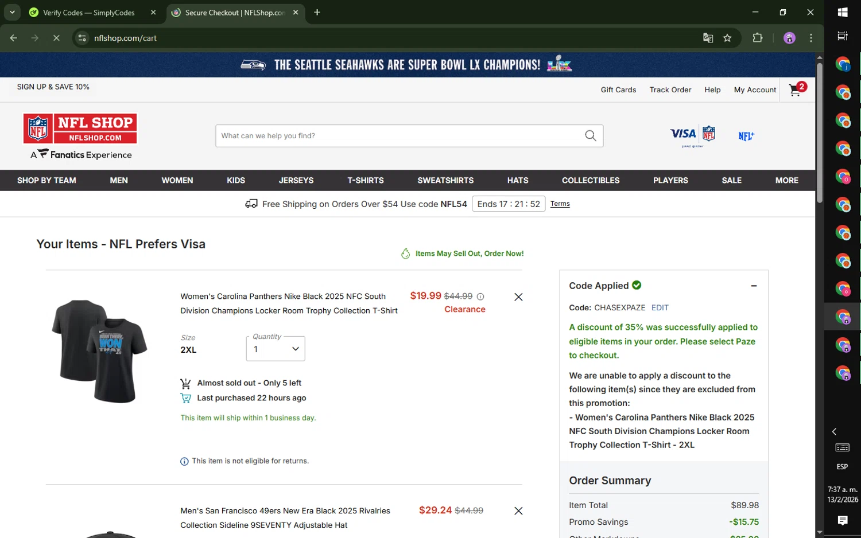This screenshot has width=861, height=538.
Task: Open the JERSEYS menu
Action: coord(296,180)
